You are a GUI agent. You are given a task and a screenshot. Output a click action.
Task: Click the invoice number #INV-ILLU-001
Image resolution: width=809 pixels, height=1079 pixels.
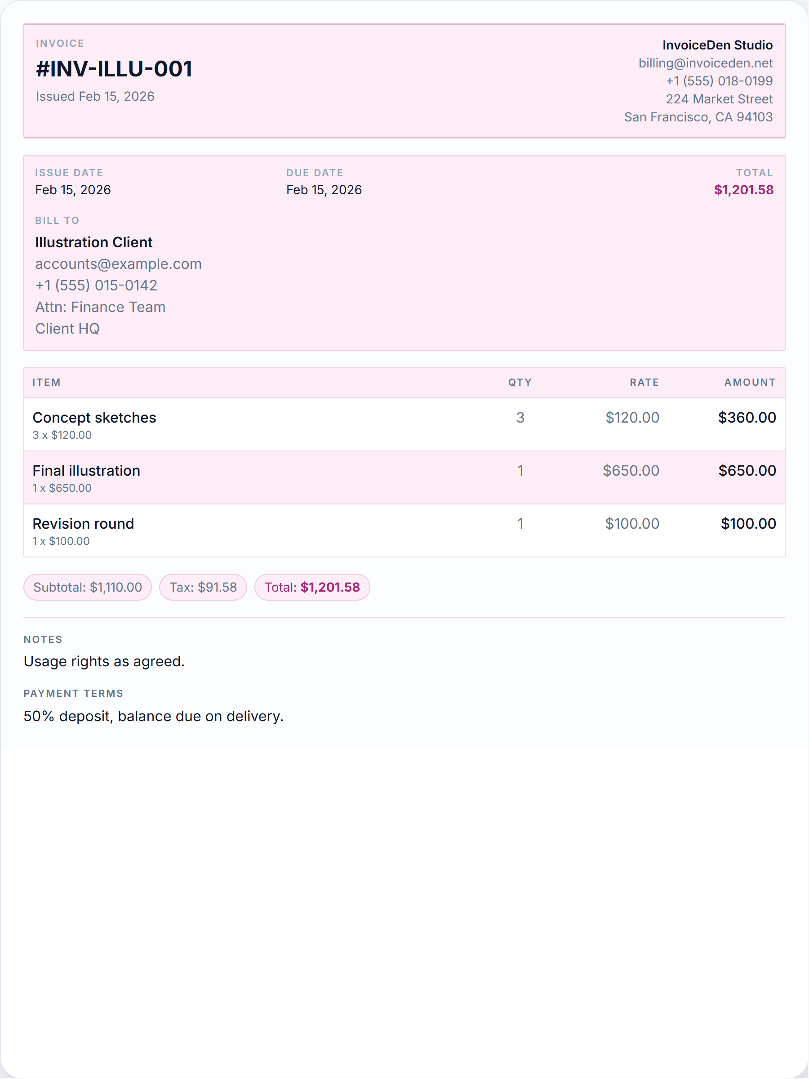tap(114, 69)
